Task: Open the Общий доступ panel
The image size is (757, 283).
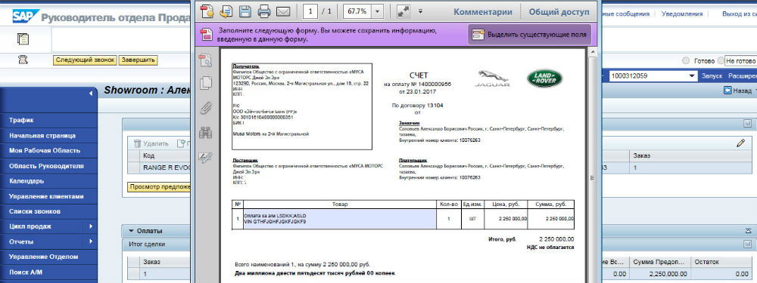Action: tap(559, 11)
